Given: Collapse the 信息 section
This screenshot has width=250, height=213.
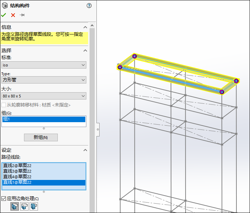Looking at the screenshot, I should point(85,27).
